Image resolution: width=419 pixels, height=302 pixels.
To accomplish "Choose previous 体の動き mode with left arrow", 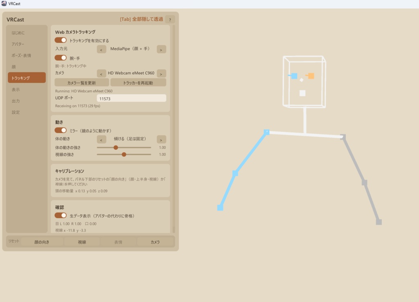I will coord(101,139).
